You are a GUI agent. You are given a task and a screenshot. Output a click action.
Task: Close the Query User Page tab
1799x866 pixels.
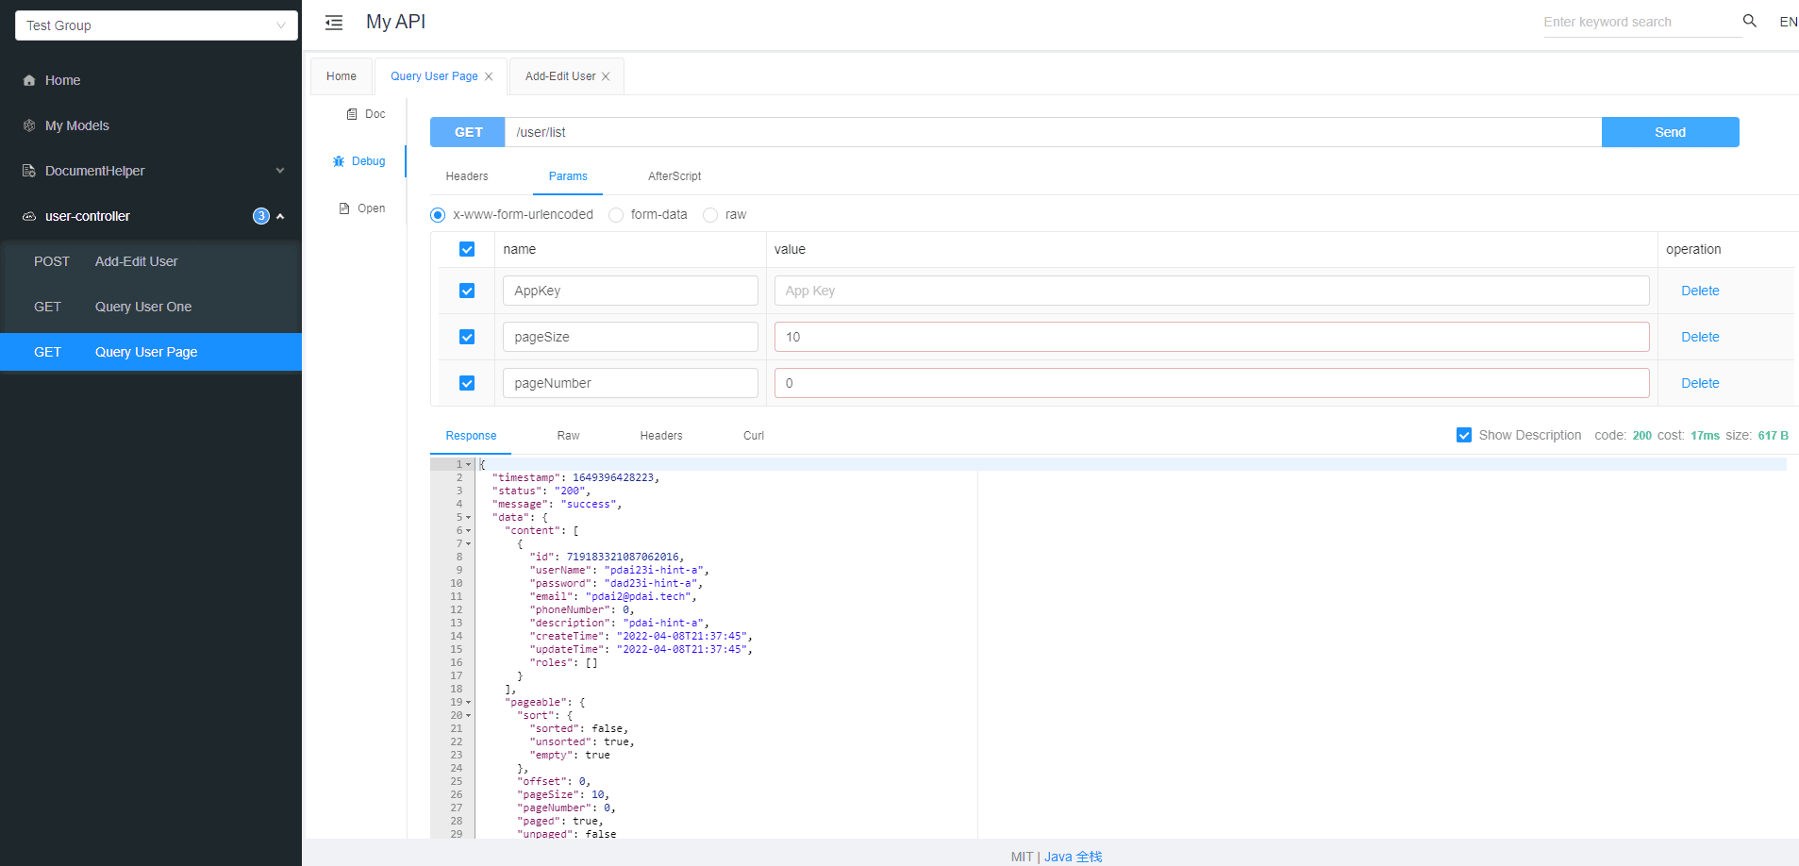tap(489, 76)
